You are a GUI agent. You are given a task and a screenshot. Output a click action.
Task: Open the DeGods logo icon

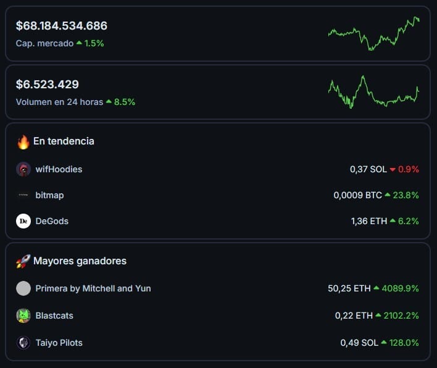pyautogui.click(x=23, y=221)
